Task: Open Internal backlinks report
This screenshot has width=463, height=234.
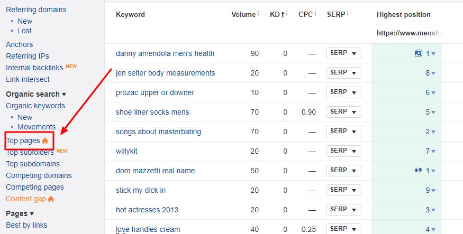Action: [34, 68]
